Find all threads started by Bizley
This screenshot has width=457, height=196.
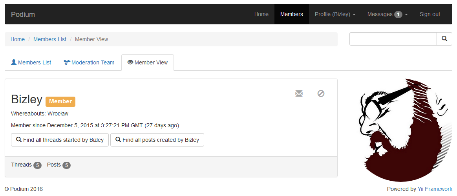pyautogui.click(x=60, y=140)
